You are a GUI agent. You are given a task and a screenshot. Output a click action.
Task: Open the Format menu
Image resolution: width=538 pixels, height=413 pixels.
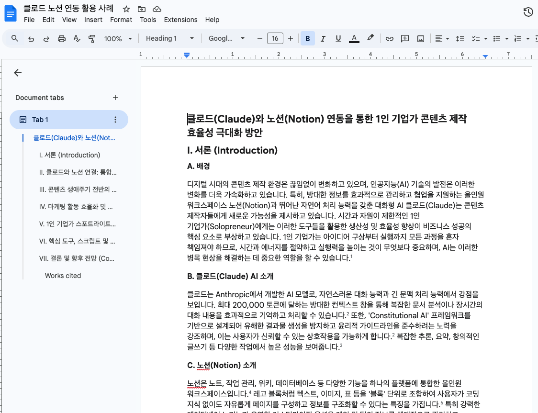pyautogui.click(x=121, y=20)
